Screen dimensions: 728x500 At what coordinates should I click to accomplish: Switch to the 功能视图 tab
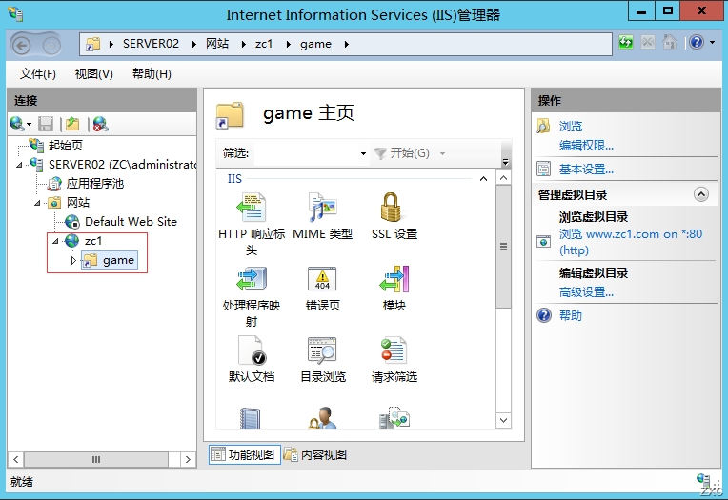(x=244, y=454)
